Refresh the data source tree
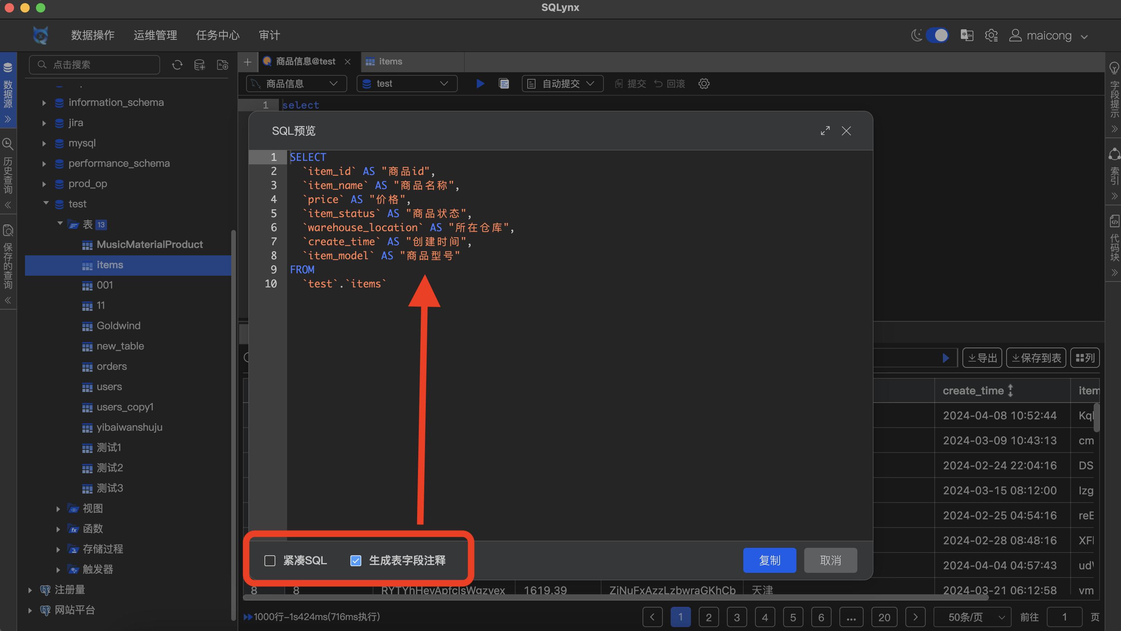Viewport: 1121px width, 631px height. tap(177, 65)
